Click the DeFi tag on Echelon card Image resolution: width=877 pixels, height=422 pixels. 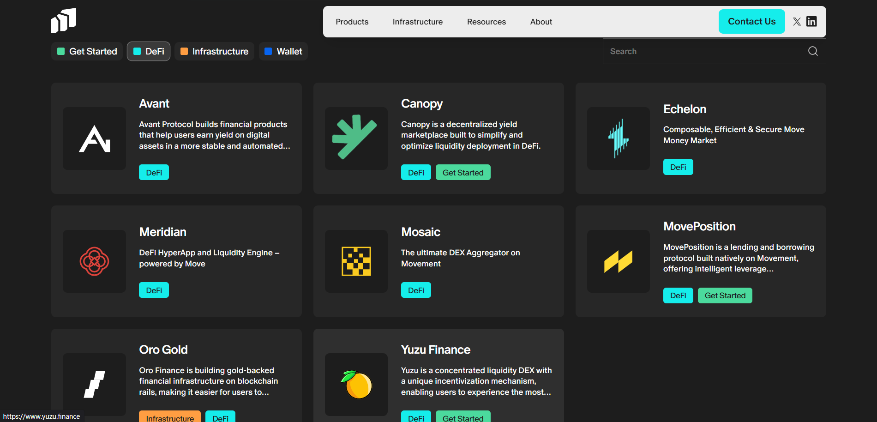[x=678, y=167]
